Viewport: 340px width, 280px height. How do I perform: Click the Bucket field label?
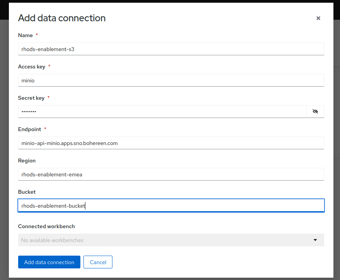[27, 192]
